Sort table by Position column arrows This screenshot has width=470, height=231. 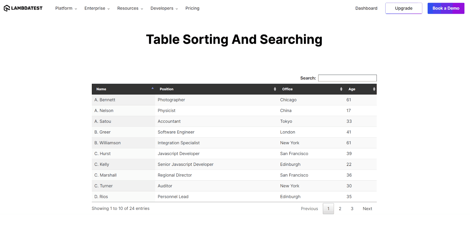[275, 89]
